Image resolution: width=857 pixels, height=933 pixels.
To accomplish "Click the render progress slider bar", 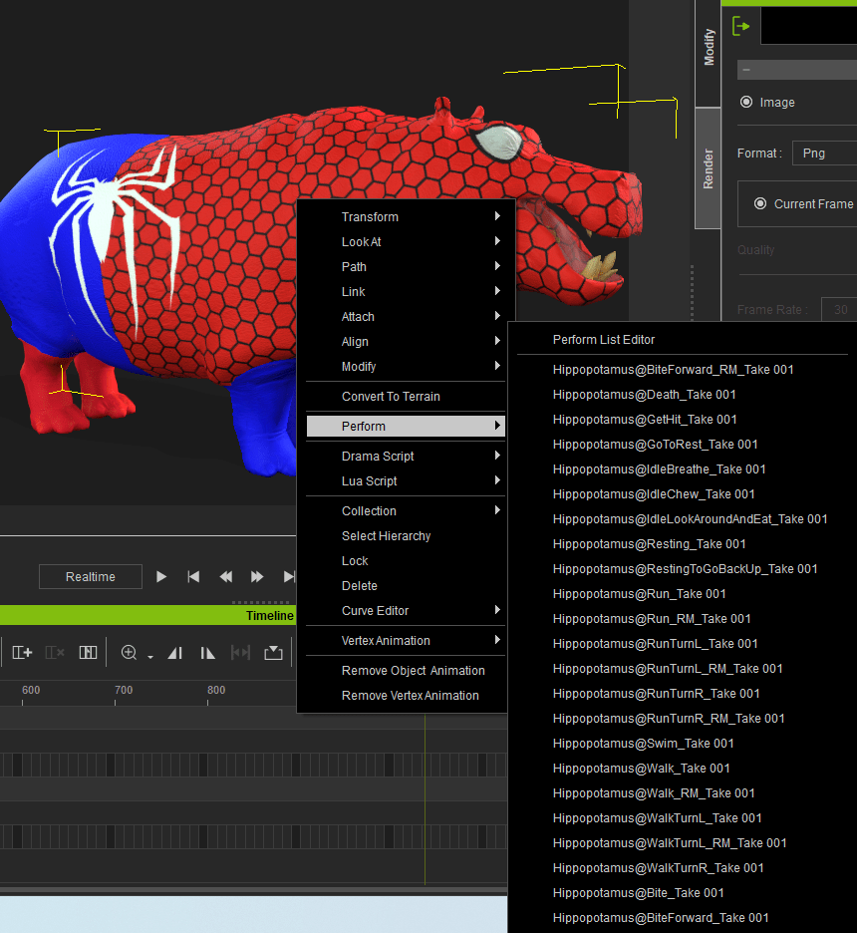I will coord(796,70).
